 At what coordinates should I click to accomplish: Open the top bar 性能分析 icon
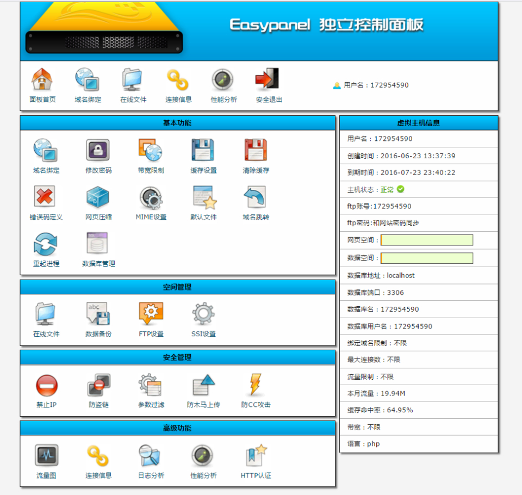pos(223,80)
